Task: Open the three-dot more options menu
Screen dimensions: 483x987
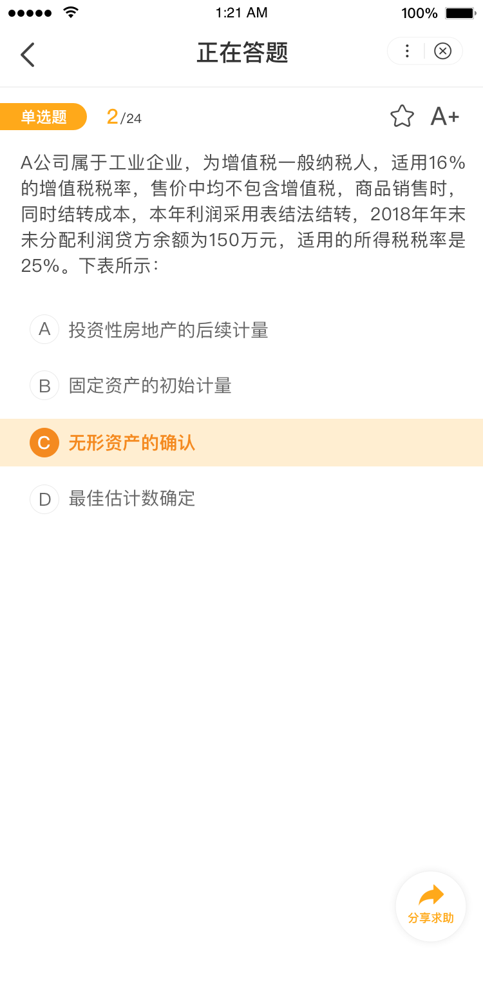Action: tap(406, 52)
